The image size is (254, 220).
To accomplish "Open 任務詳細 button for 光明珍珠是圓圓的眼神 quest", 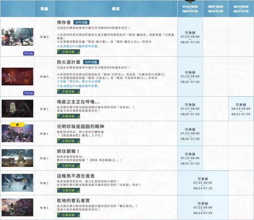I will pyautogui.click(x=69, y=141).
